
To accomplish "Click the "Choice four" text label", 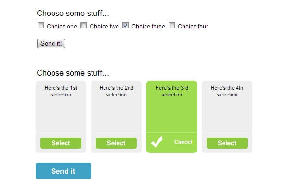I will [193, 27].
